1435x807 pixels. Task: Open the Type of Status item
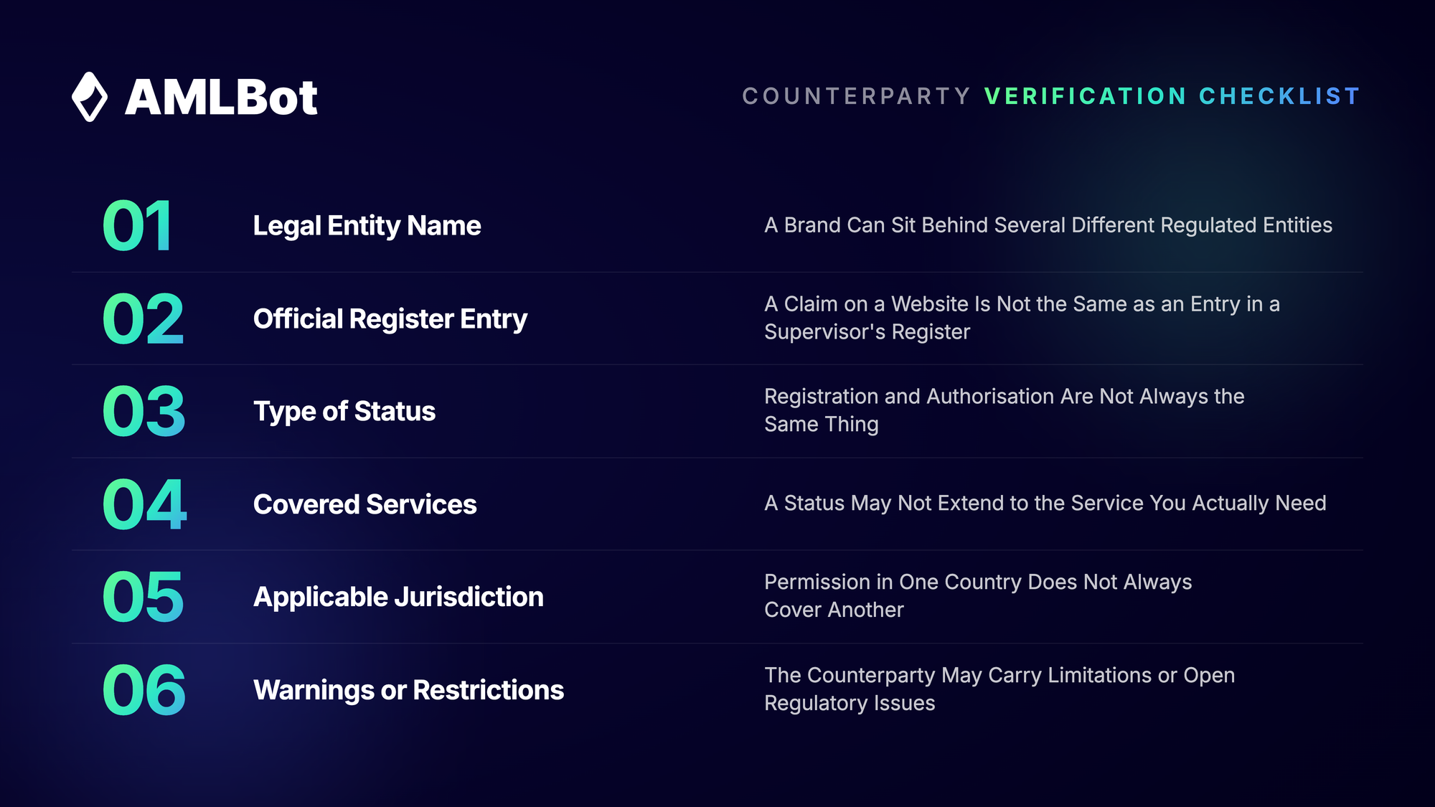coord(344,412)
